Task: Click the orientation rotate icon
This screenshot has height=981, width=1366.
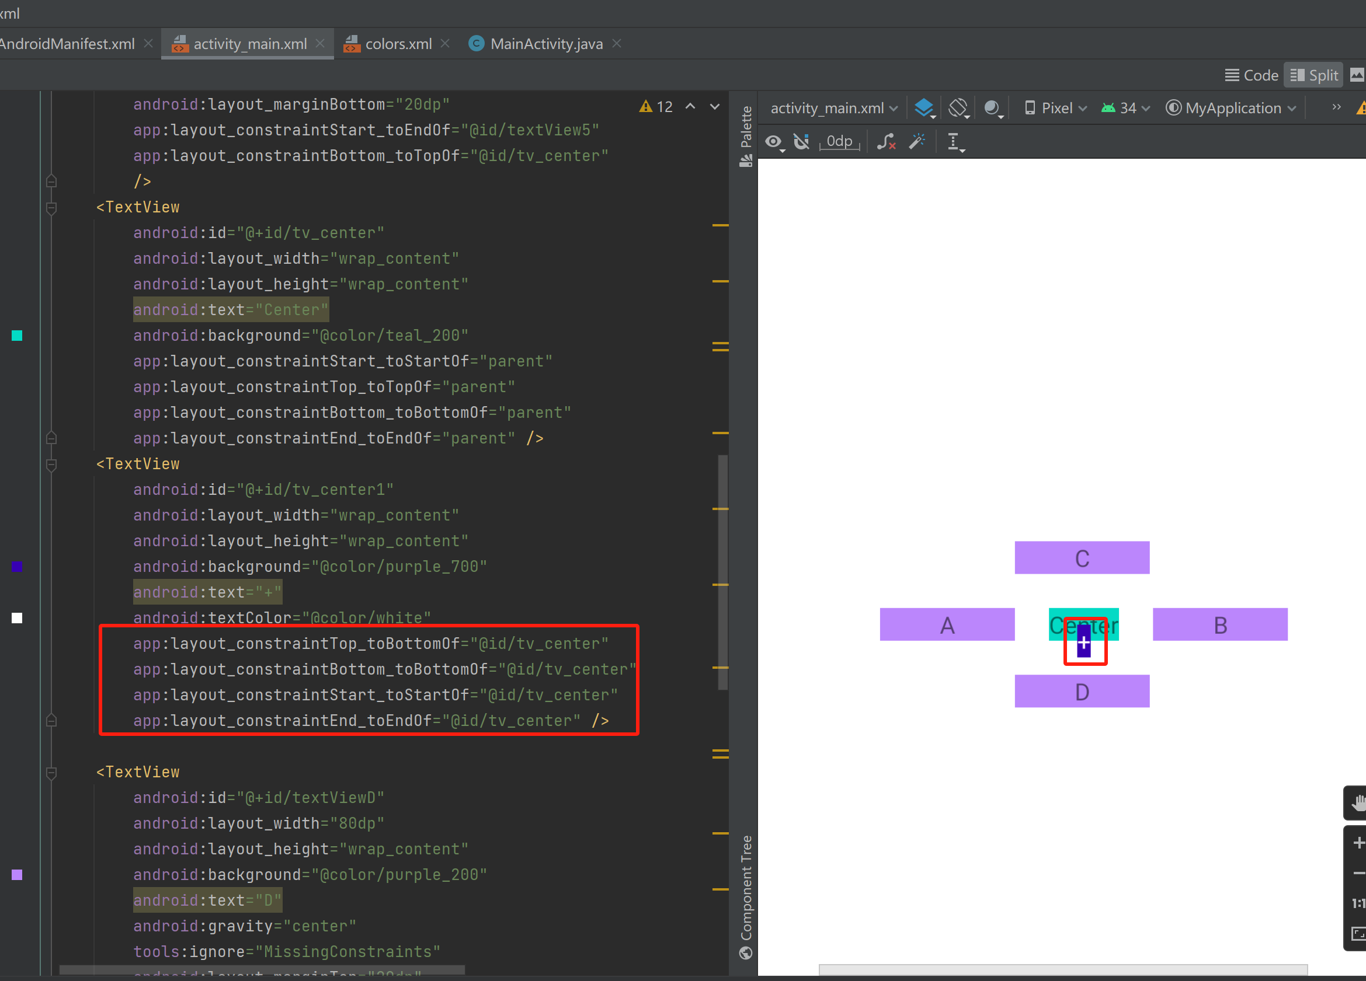Action: click(958, 109)
